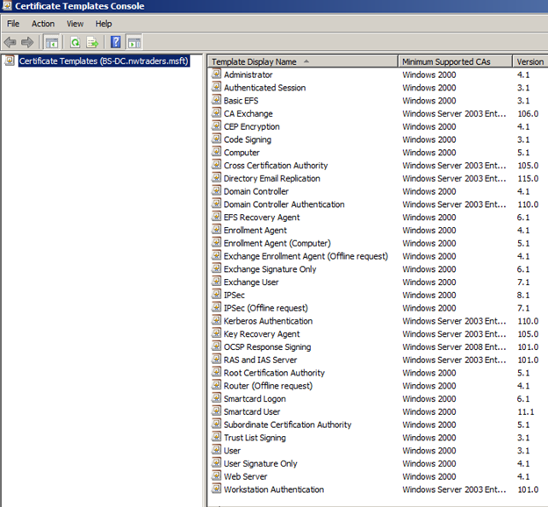Select the Exchange Signature Only template
This screenshot has height=507, width=548.
[x=270, y=269]
